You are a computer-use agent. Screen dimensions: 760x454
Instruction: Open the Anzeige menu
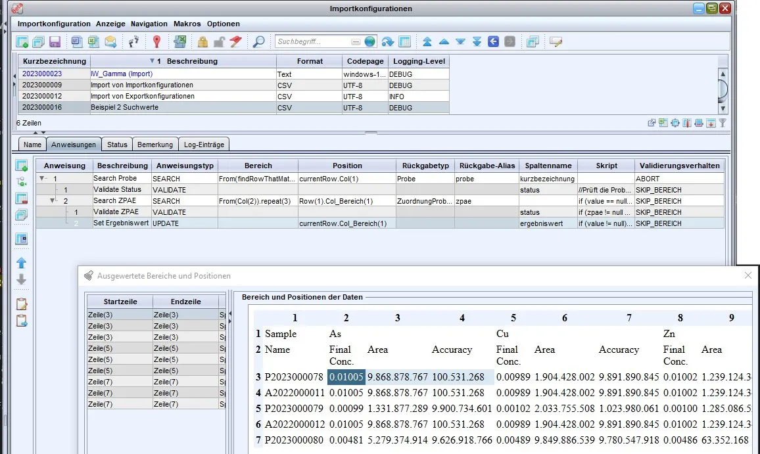pyautogui.click(x=110, y=24)
